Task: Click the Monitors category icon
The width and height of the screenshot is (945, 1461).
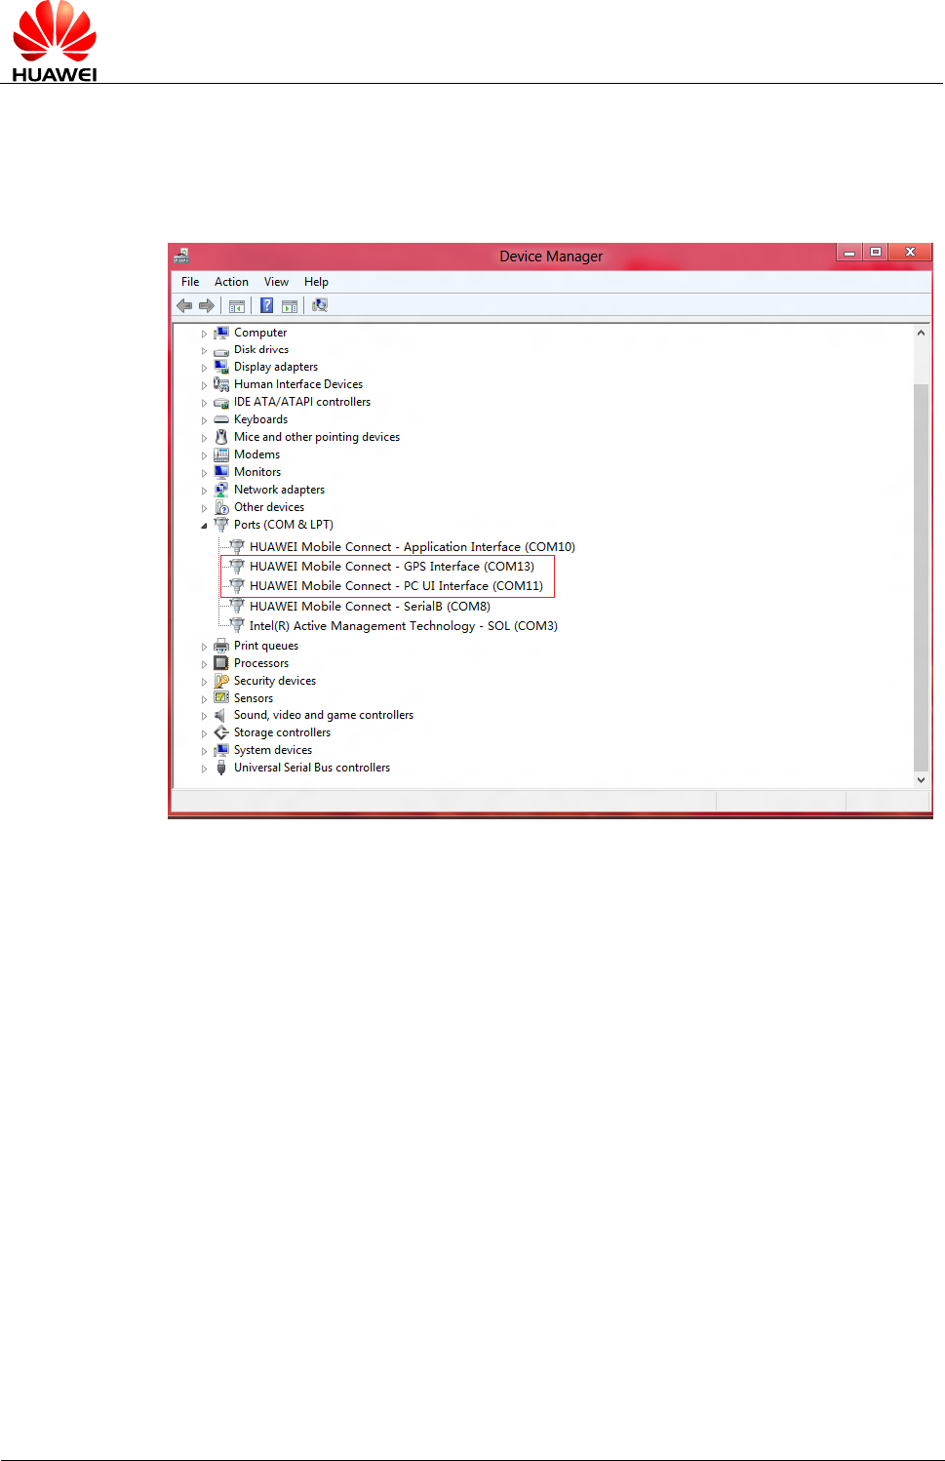Action: pos(221,472)
